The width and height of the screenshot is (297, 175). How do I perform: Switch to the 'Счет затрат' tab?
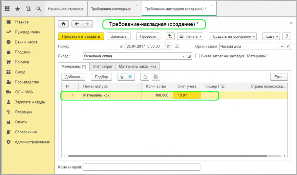[x=102, y=66]
